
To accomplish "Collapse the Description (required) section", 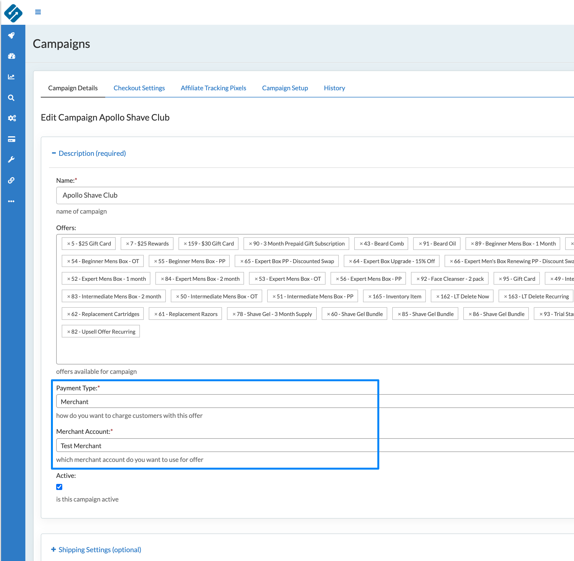I will pyautogui.click(x=92, y=153).
